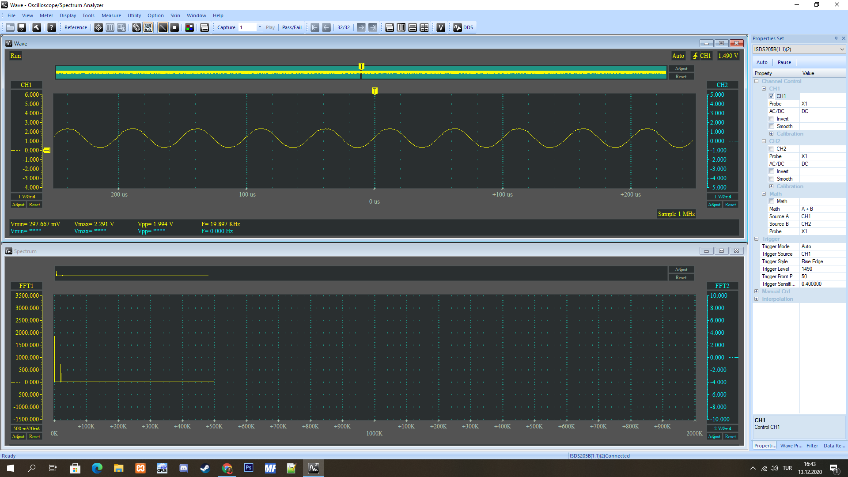The image size is (848, 477).
Task: Switch to the Wave Pr... tab
Action: click(791, 446)
